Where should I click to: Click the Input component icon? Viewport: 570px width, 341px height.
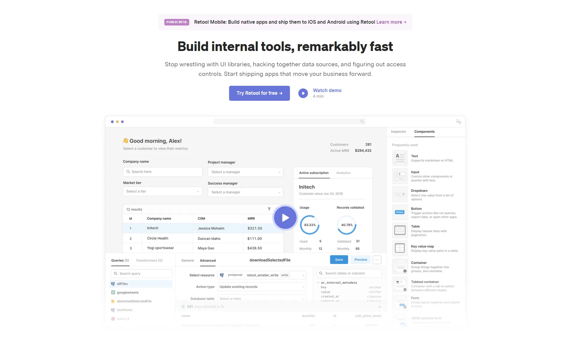click(x=400, y=176)
